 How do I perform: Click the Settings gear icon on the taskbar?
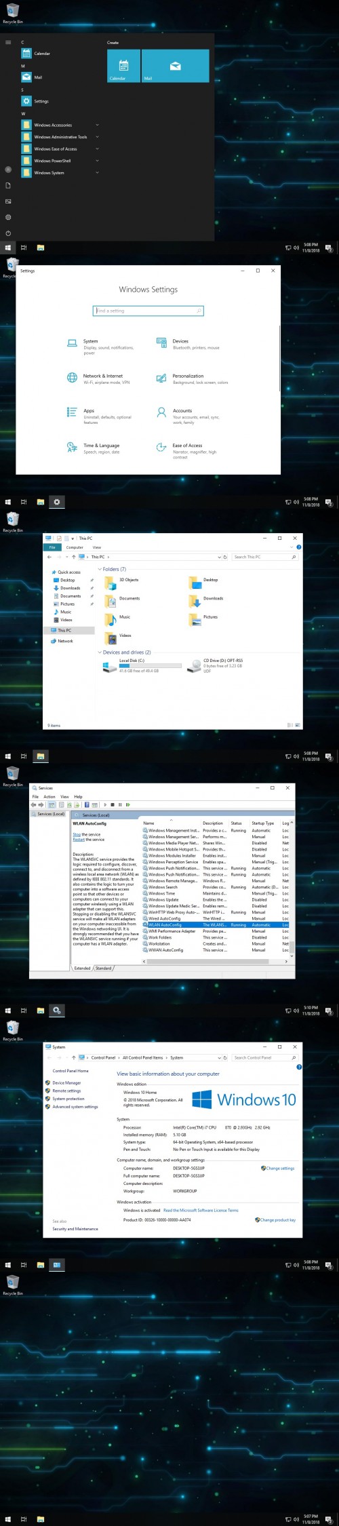point(57,502)
